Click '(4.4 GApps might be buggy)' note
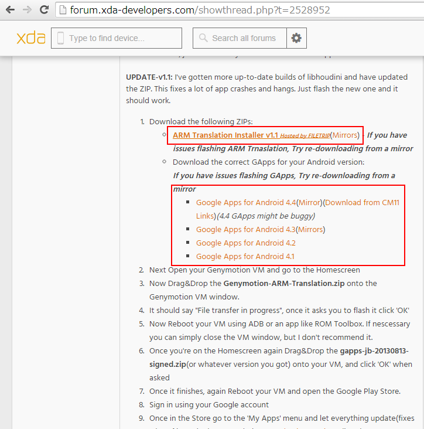Image resolution: width=424 pixels, height=429 pixels. click(266, 216)
